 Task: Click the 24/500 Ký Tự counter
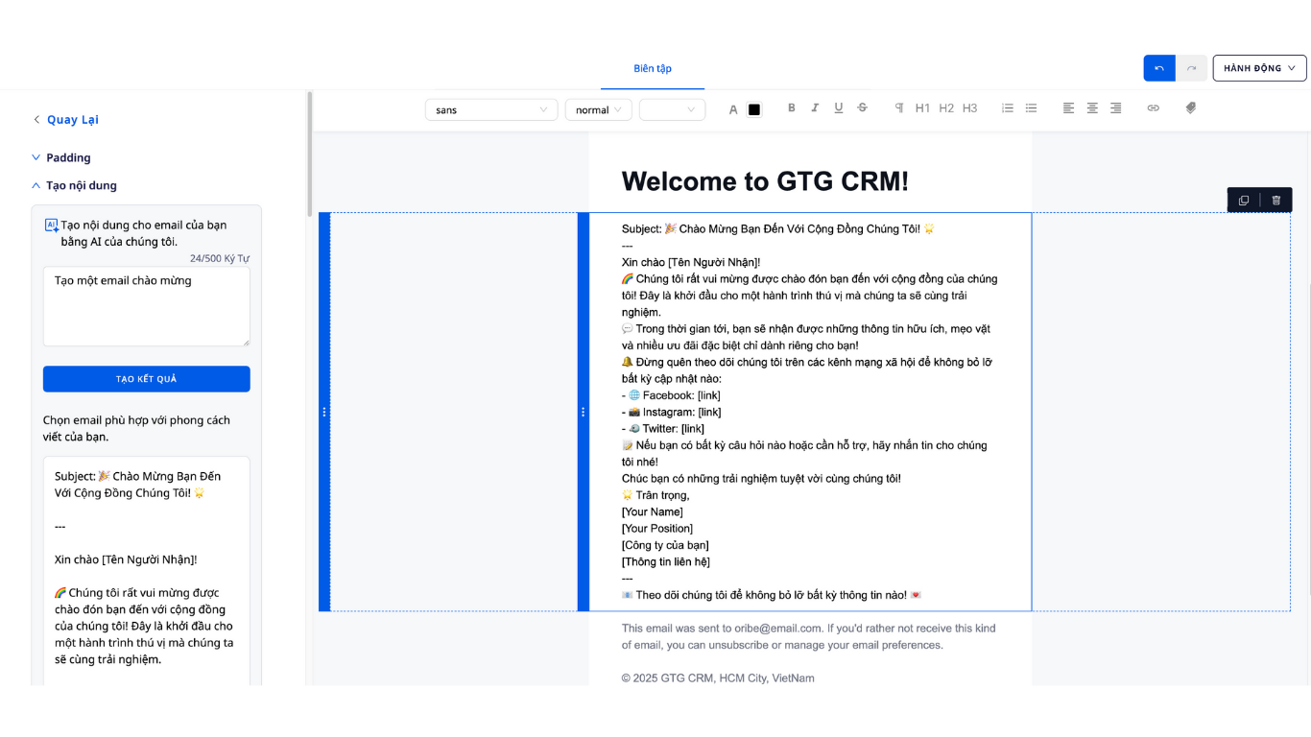pos(220,259)
